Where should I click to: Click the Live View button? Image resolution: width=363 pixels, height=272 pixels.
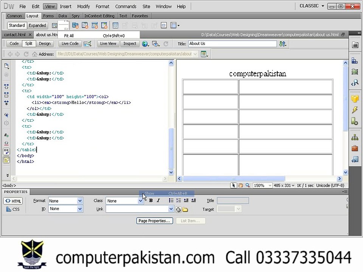[108, 43]
